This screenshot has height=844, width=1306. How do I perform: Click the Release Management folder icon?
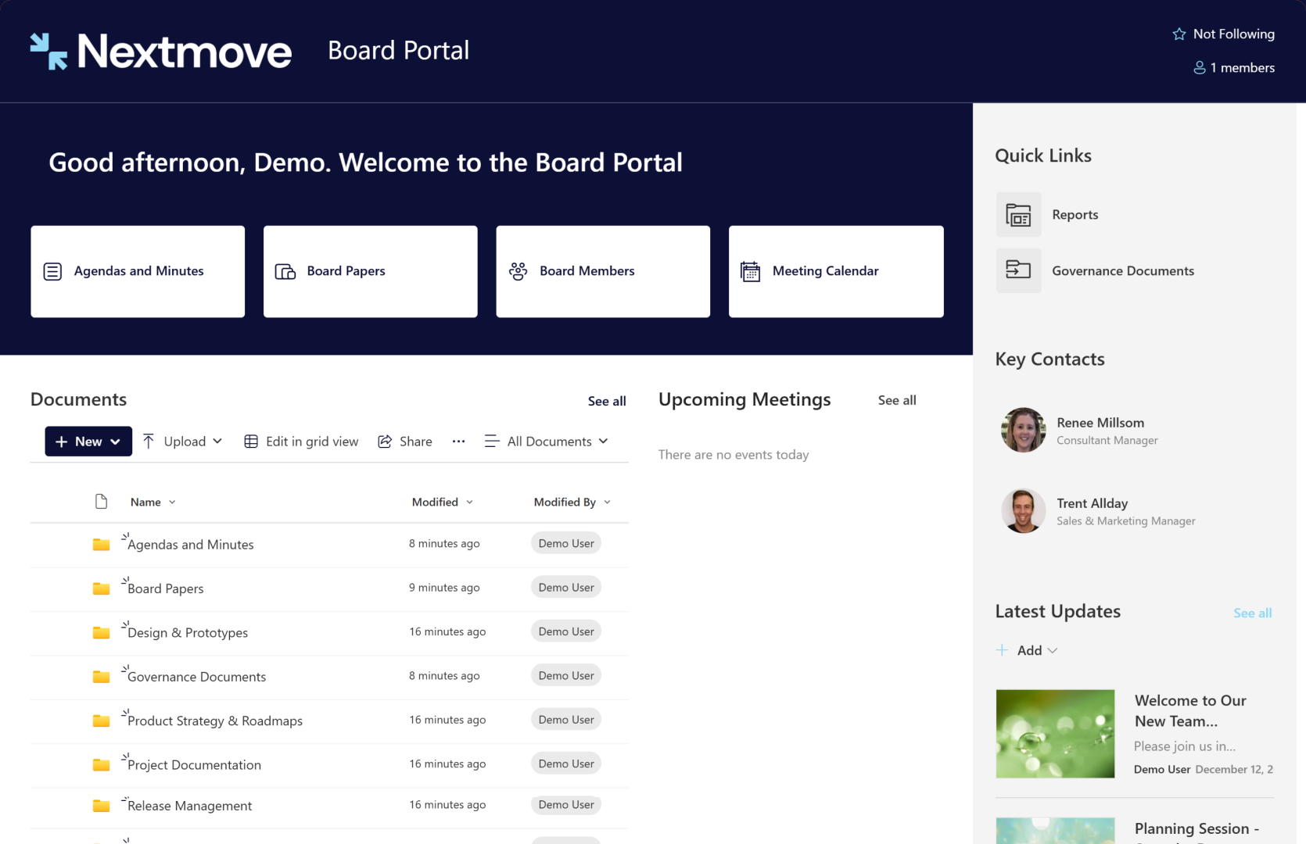pyautogui.click(x=101, y=806)
